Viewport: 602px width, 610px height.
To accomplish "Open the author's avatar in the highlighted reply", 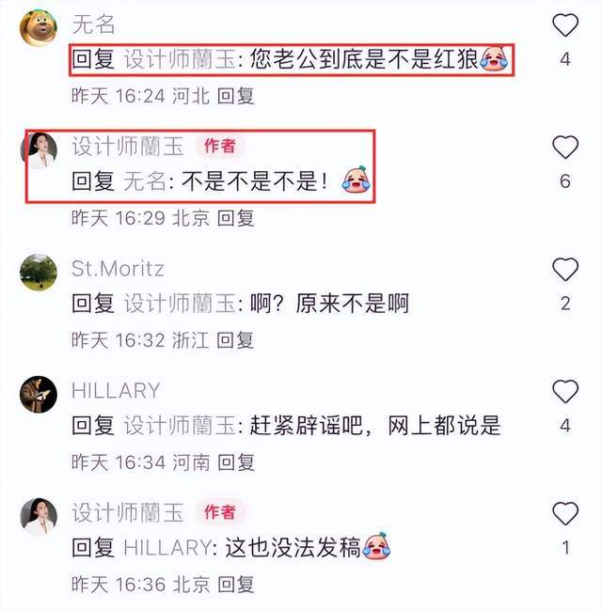I will (39, 150).
